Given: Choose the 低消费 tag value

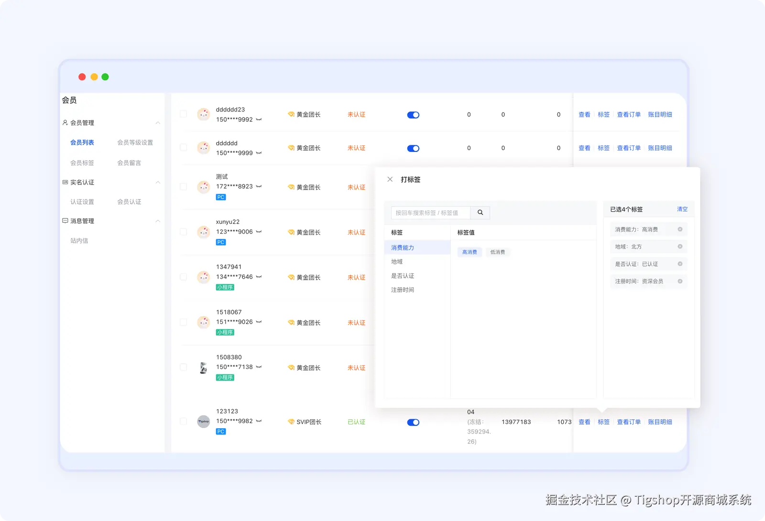Looking at the screenshot, I should point(498,252).
